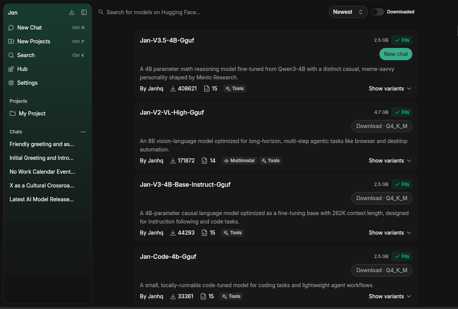Click the New Projects folder-plus icon

[x=11, y=41]
